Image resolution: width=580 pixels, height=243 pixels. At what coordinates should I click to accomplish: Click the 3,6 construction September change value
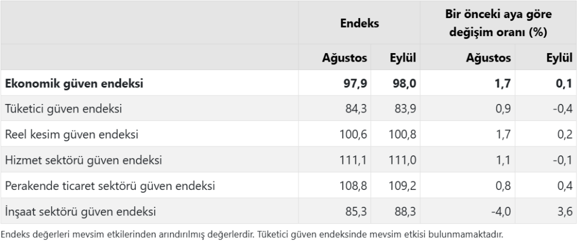[x=561, y=212]
